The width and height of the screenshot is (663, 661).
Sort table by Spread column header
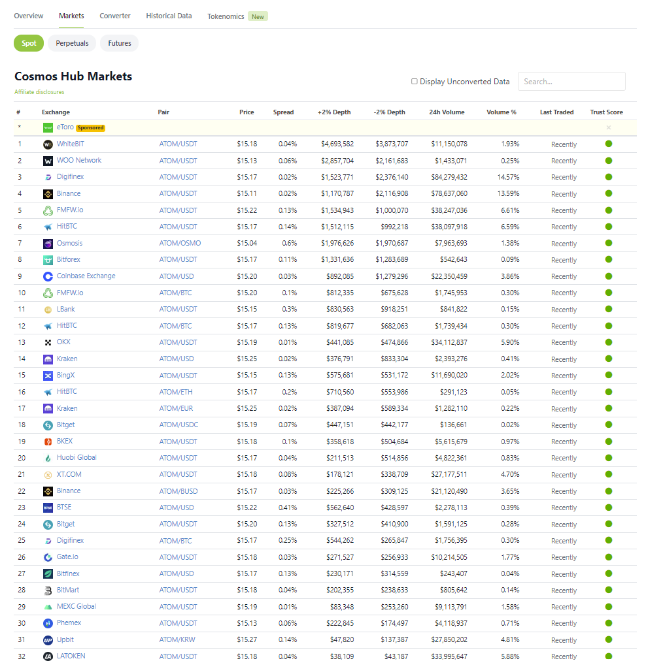point(283,112)
